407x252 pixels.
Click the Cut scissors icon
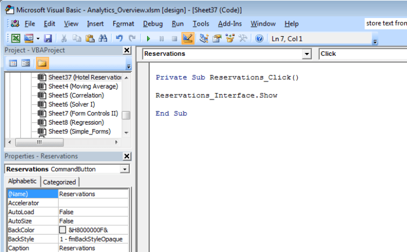point(64,38)
